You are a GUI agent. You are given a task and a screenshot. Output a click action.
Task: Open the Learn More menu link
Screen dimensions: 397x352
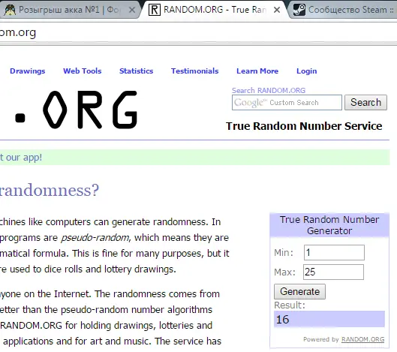[x=257, y=71]
